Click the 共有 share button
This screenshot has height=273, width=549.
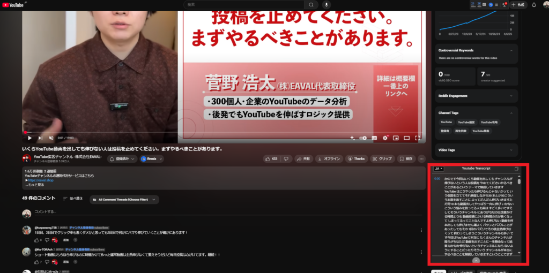[303, 158]
